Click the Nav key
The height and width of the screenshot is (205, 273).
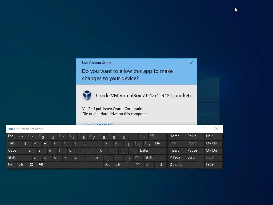tap(213, 136)
